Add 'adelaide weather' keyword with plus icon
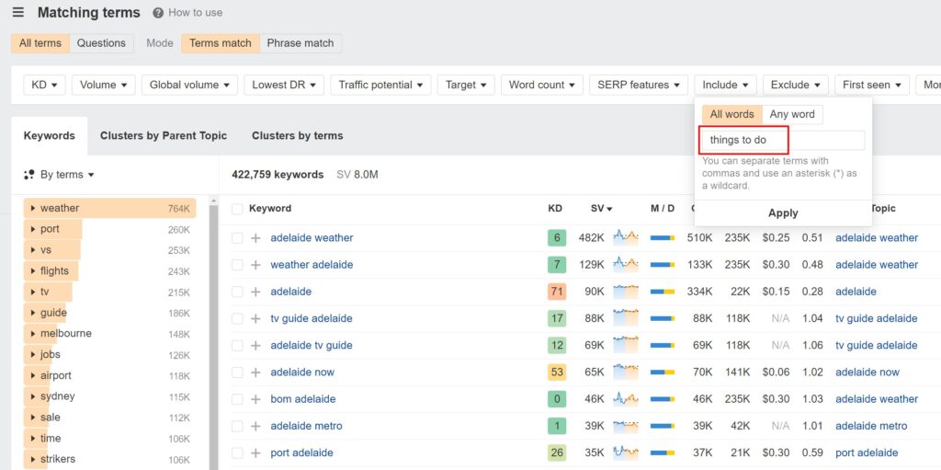Screen dimensions: 941x470 coord(255,238)
